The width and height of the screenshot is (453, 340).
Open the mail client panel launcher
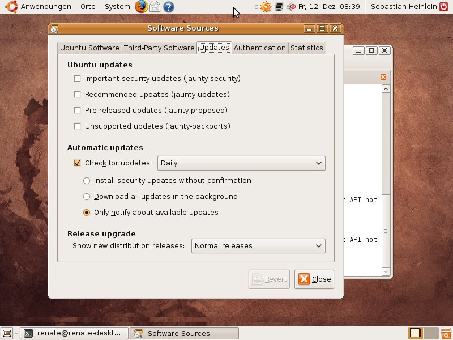pos(155,6)
